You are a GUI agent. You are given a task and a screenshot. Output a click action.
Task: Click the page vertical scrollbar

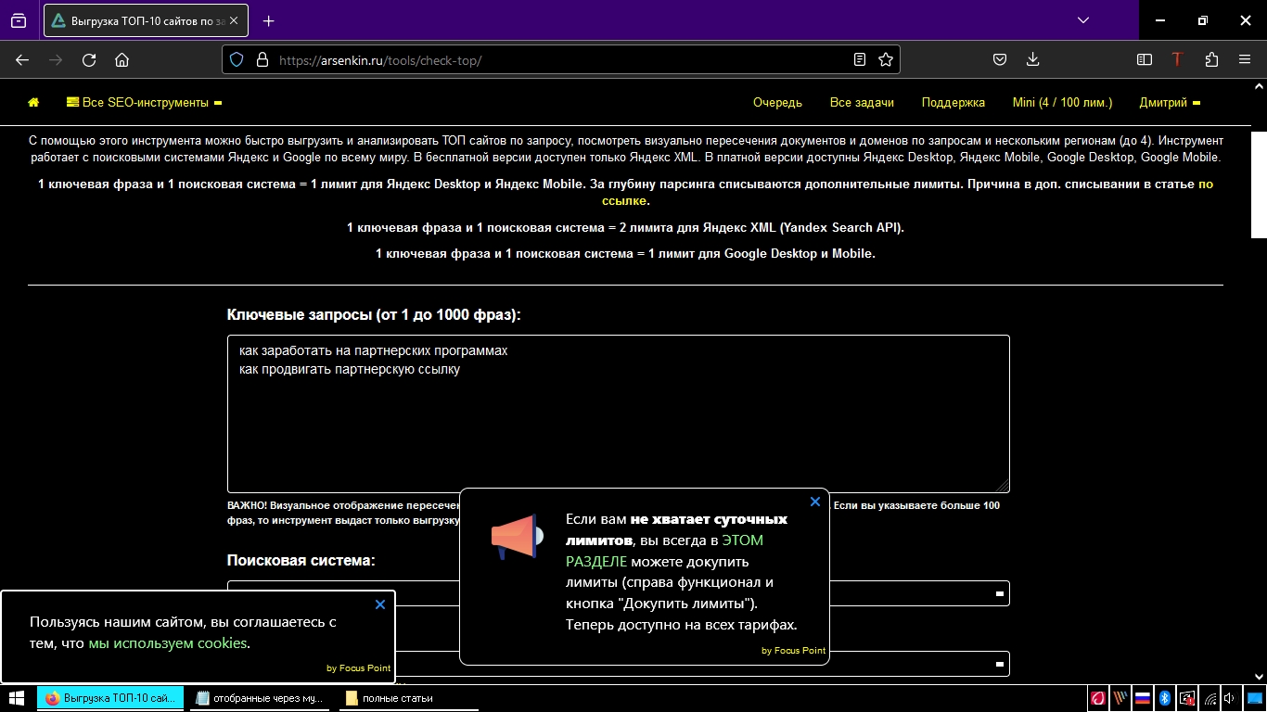pyautogui.click(x=1259, y=185)
